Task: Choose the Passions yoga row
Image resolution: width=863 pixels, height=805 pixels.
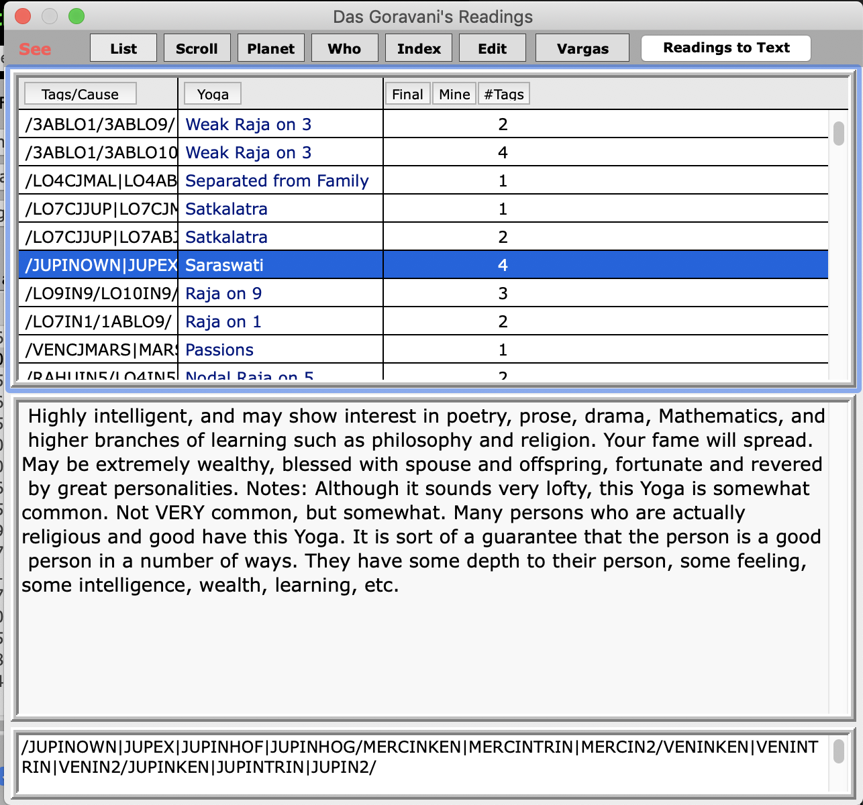Action: coord(219,350)
